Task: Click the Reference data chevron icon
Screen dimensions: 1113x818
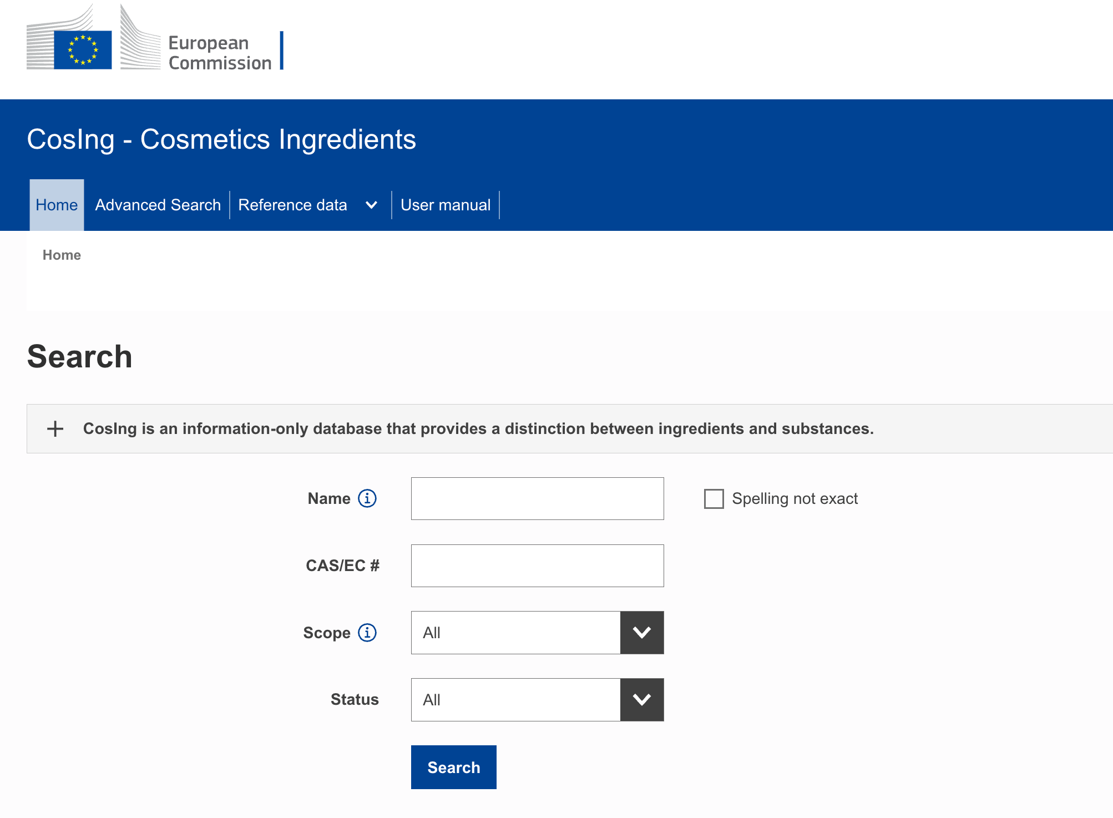Action: point(372,205)
